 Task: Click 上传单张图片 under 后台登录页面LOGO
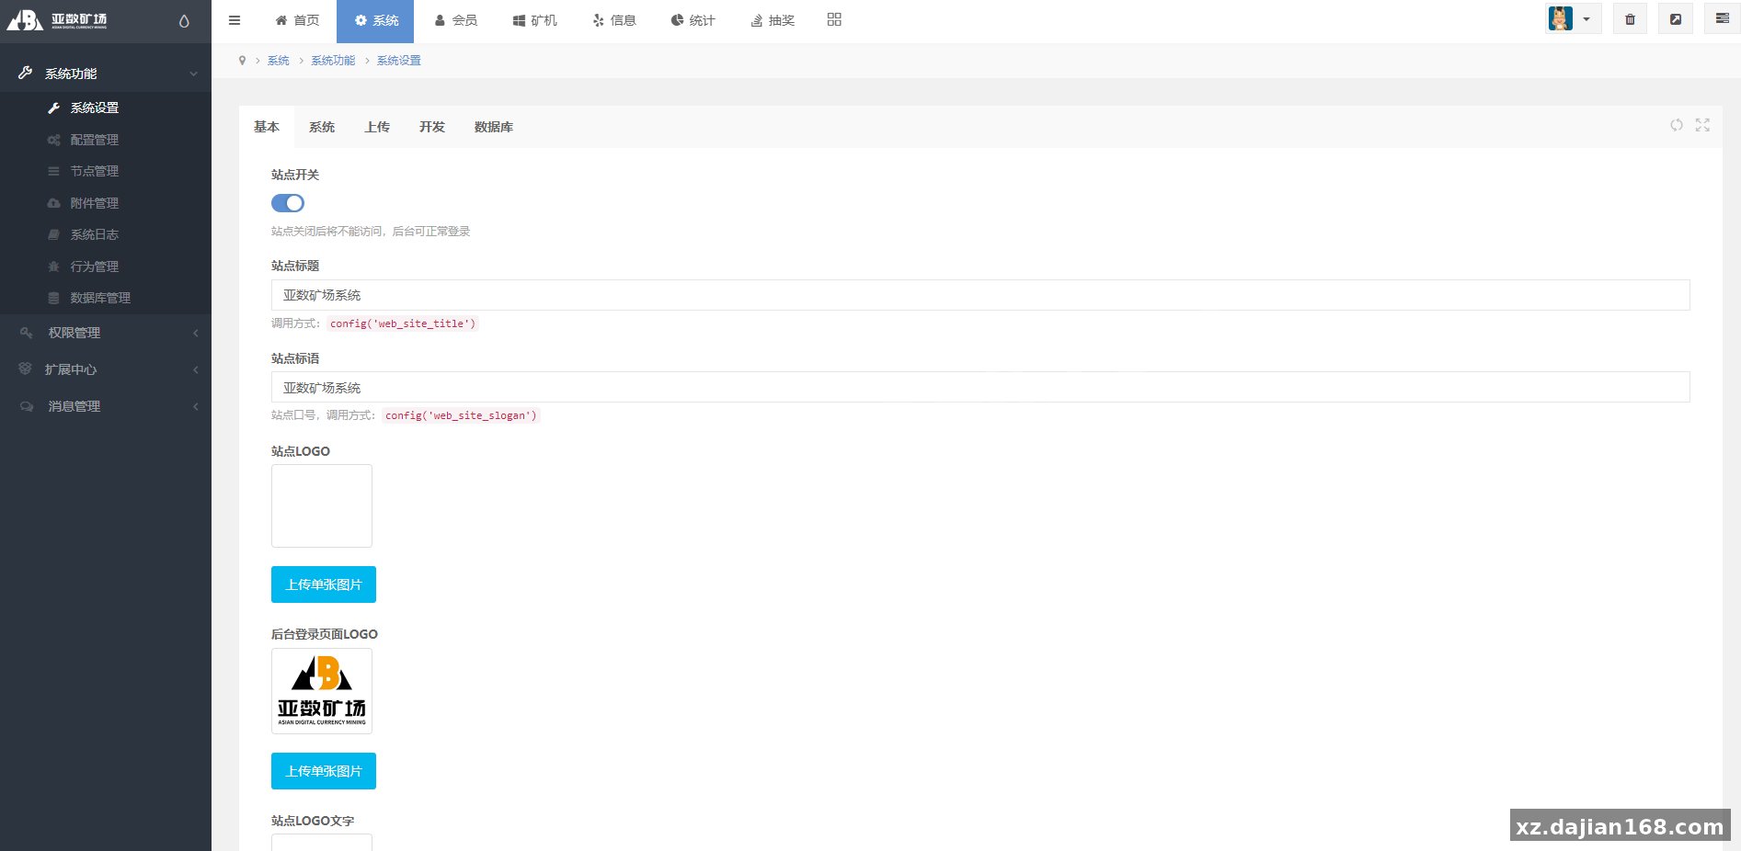(324, 771)
